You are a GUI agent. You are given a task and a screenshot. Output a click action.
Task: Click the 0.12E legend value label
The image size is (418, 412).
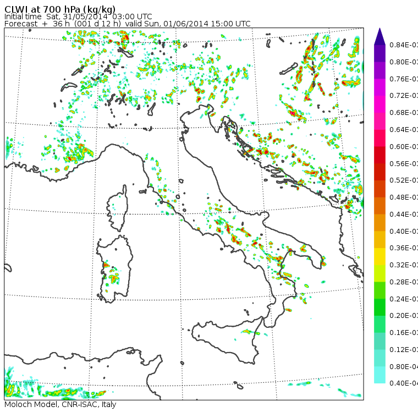404,350
